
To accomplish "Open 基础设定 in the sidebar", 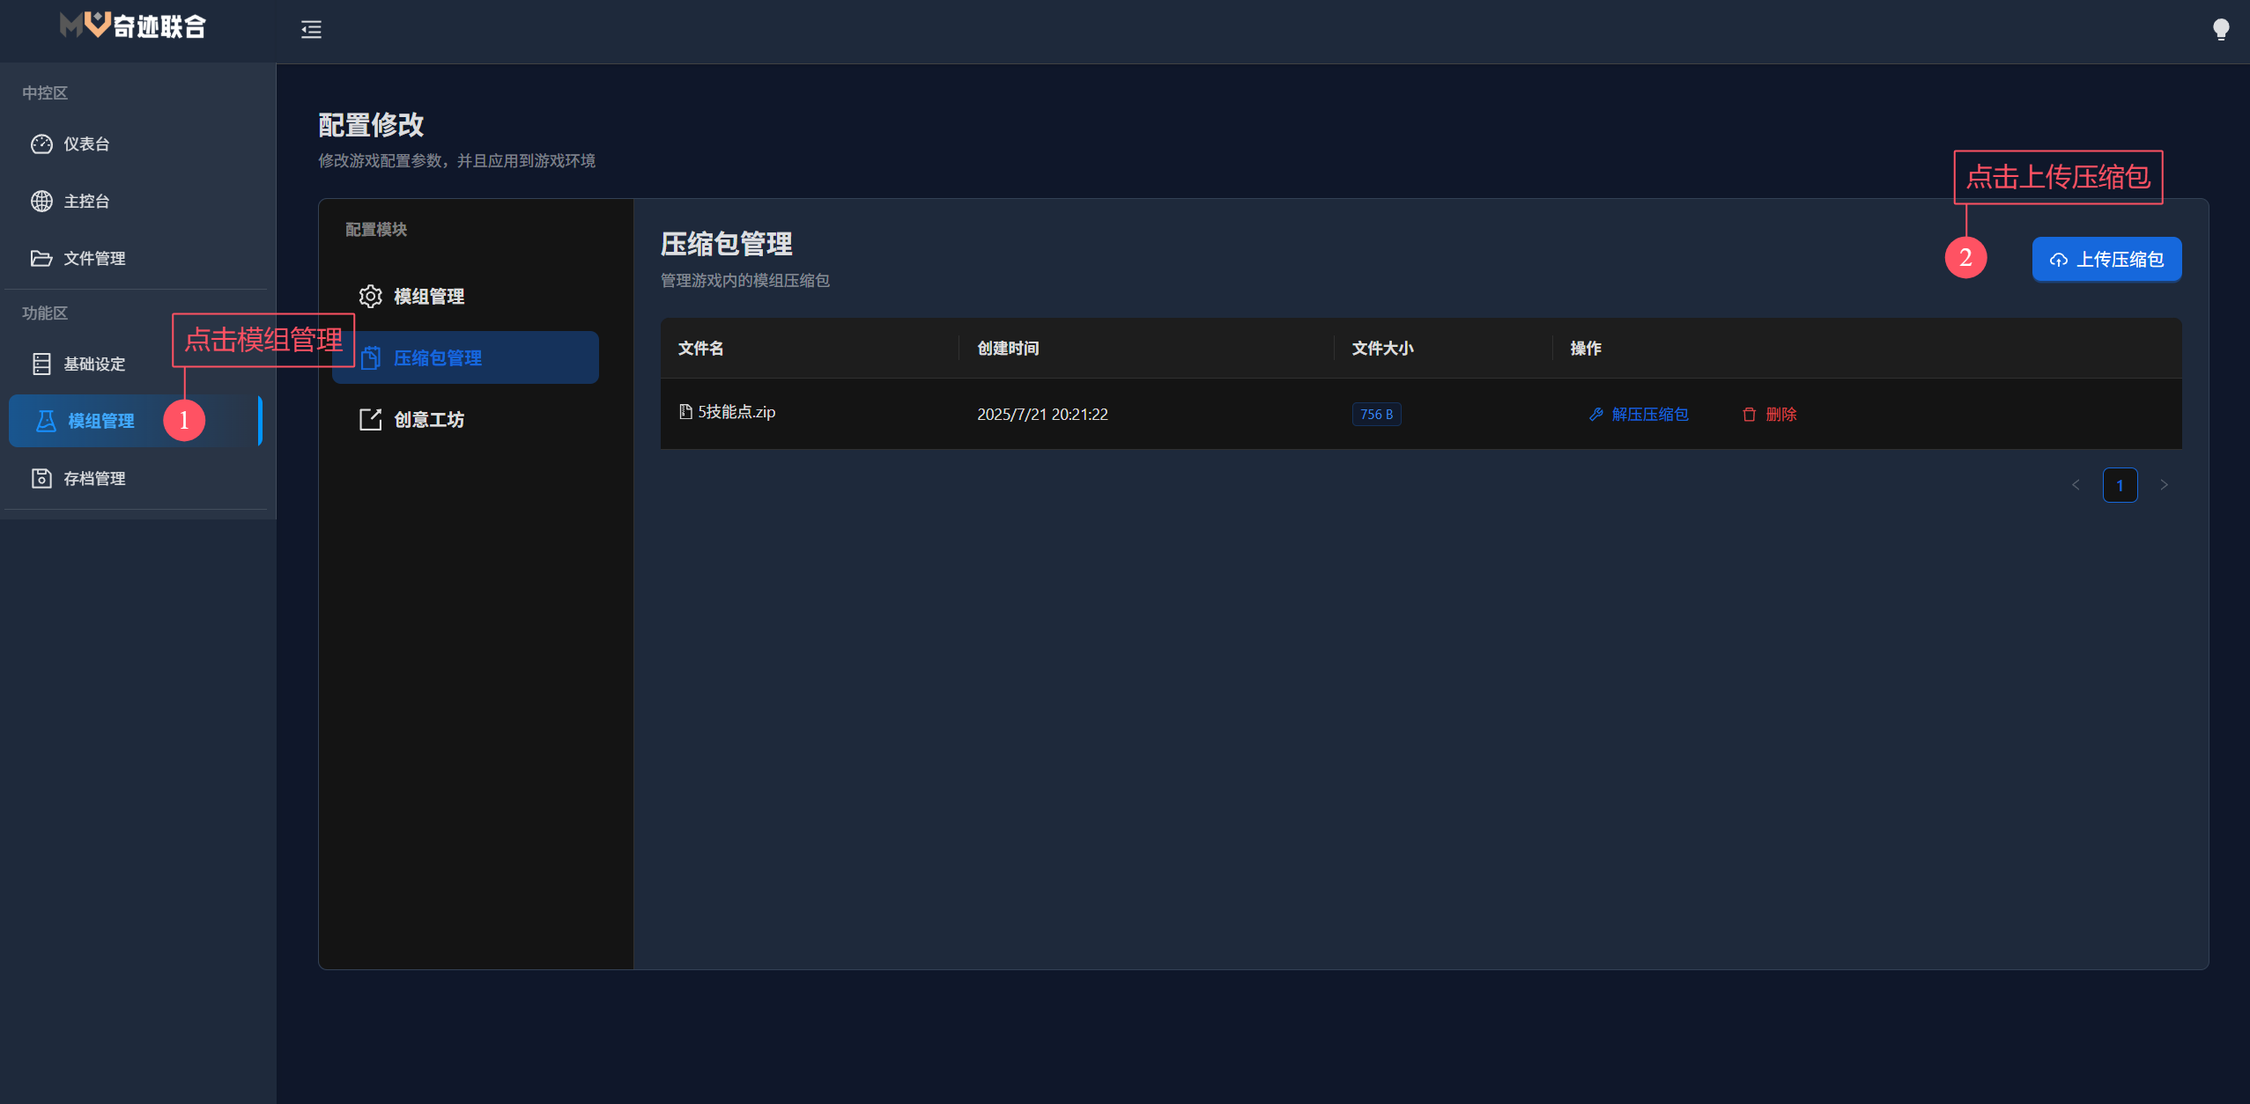I will coord(93,364).
